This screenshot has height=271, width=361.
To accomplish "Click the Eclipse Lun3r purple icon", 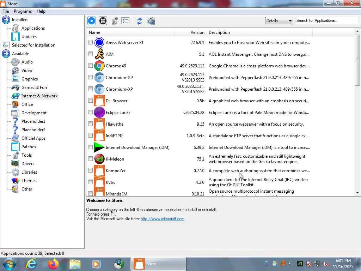I will [99, 112].
